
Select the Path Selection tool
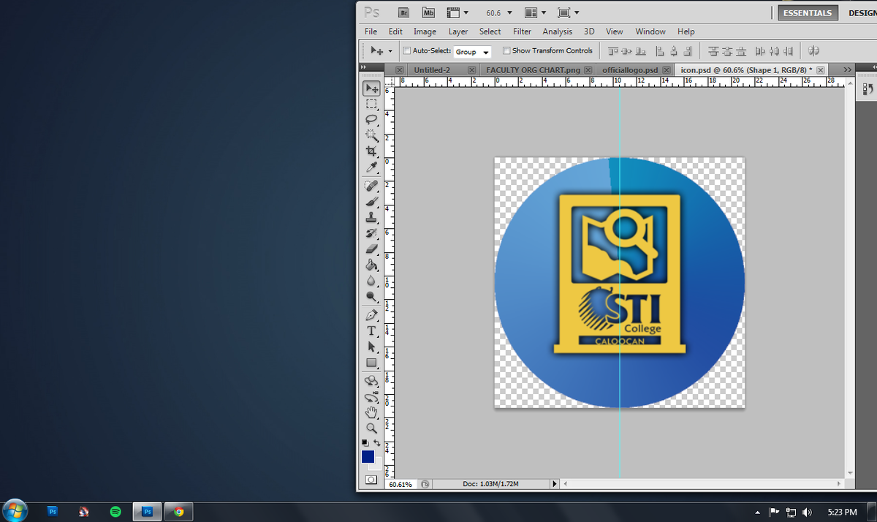pyautogui.click(x=372, y=347)
